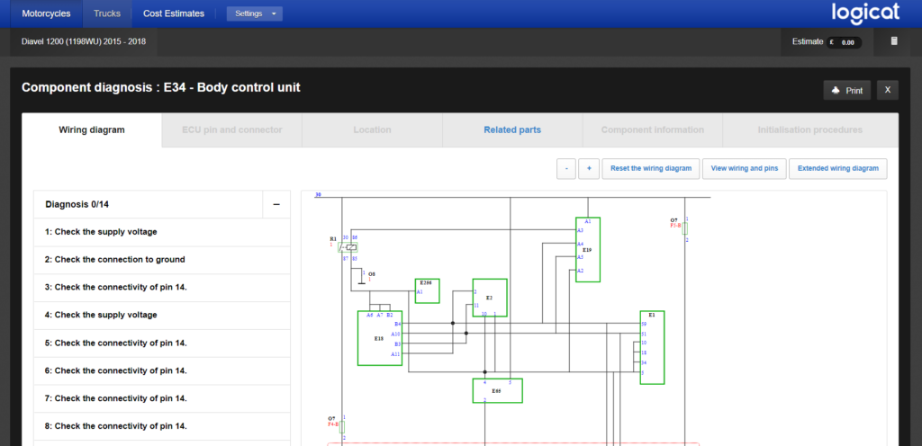The width and height of the screenshot is (922, 446).
Task: Switch to the Related parts tab
Action: coord(512,129)
